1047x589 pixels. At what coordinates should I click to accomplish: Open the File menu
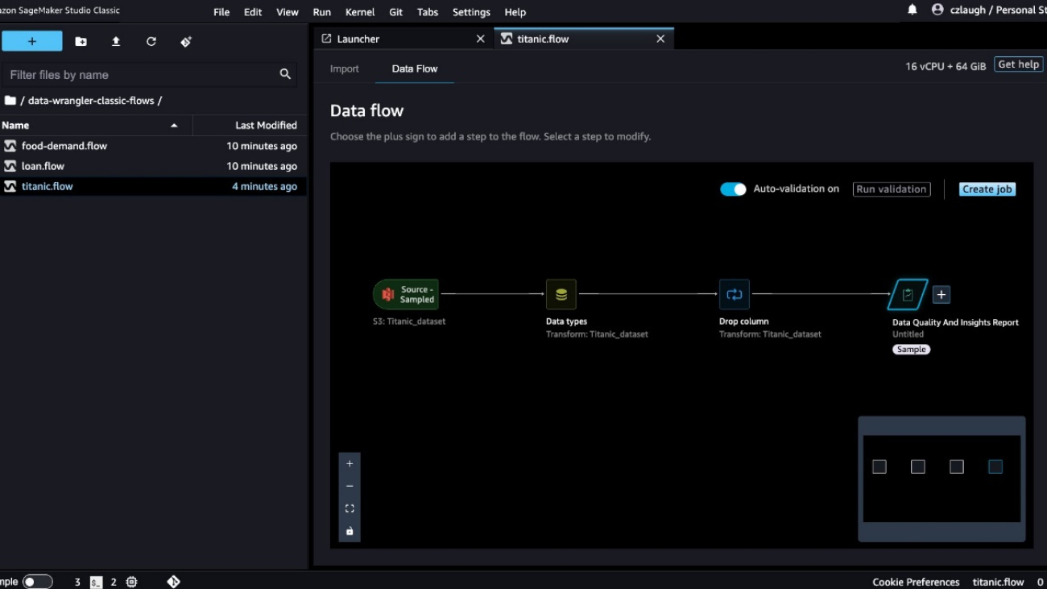[x=221, y=12]
